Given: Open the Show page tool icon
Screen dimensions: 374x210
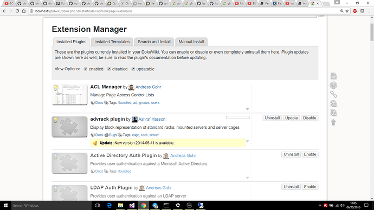Looking at the screenshot, I should [x=333, y=76].
